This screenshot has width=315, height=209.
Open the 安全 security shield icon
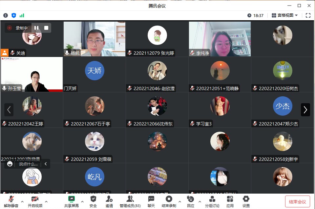[93, 201]
